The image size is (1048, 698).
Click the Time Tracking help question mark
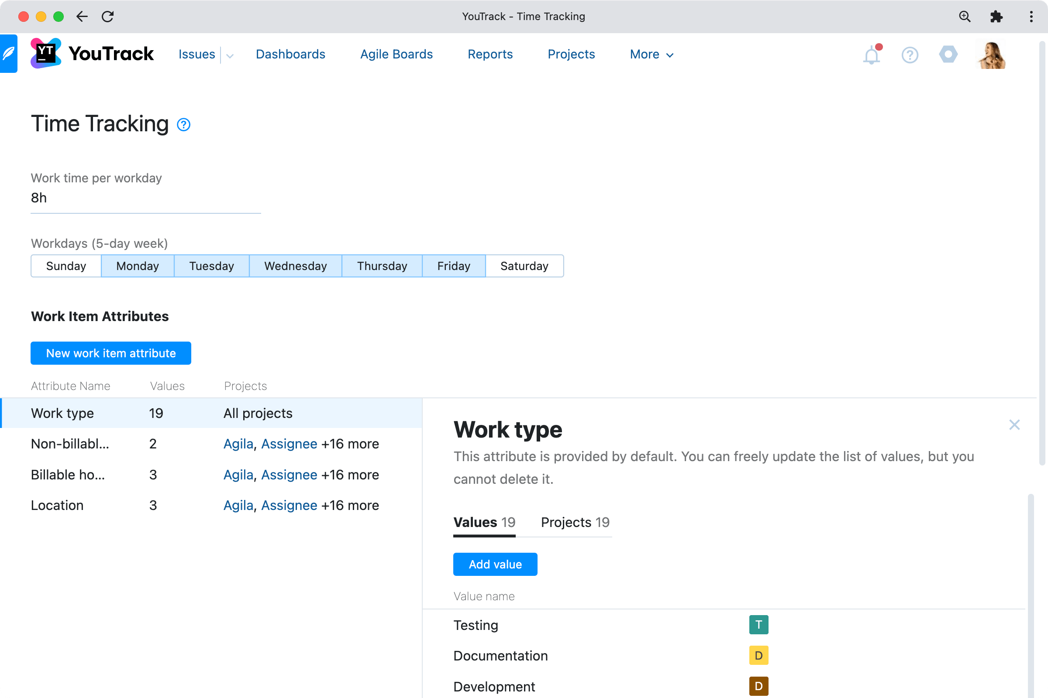click(183, 125)
